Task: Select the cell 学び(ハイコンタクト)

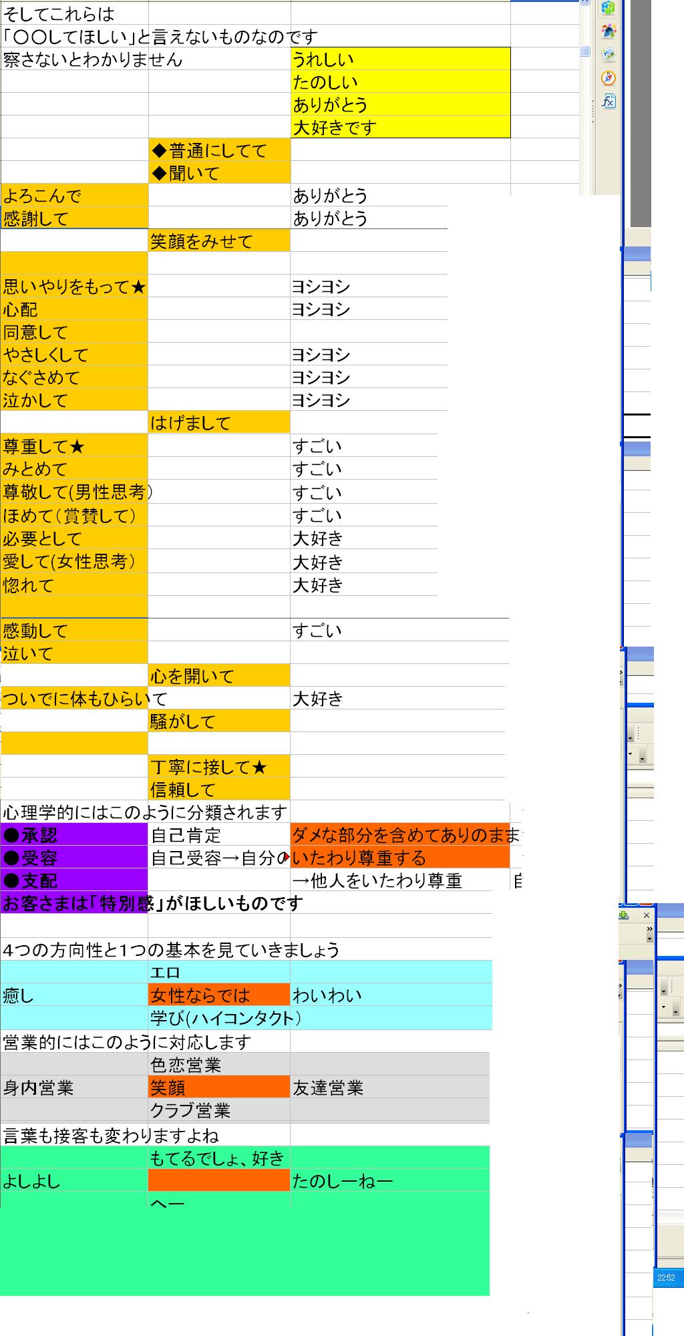Action: coord(219,1017)
